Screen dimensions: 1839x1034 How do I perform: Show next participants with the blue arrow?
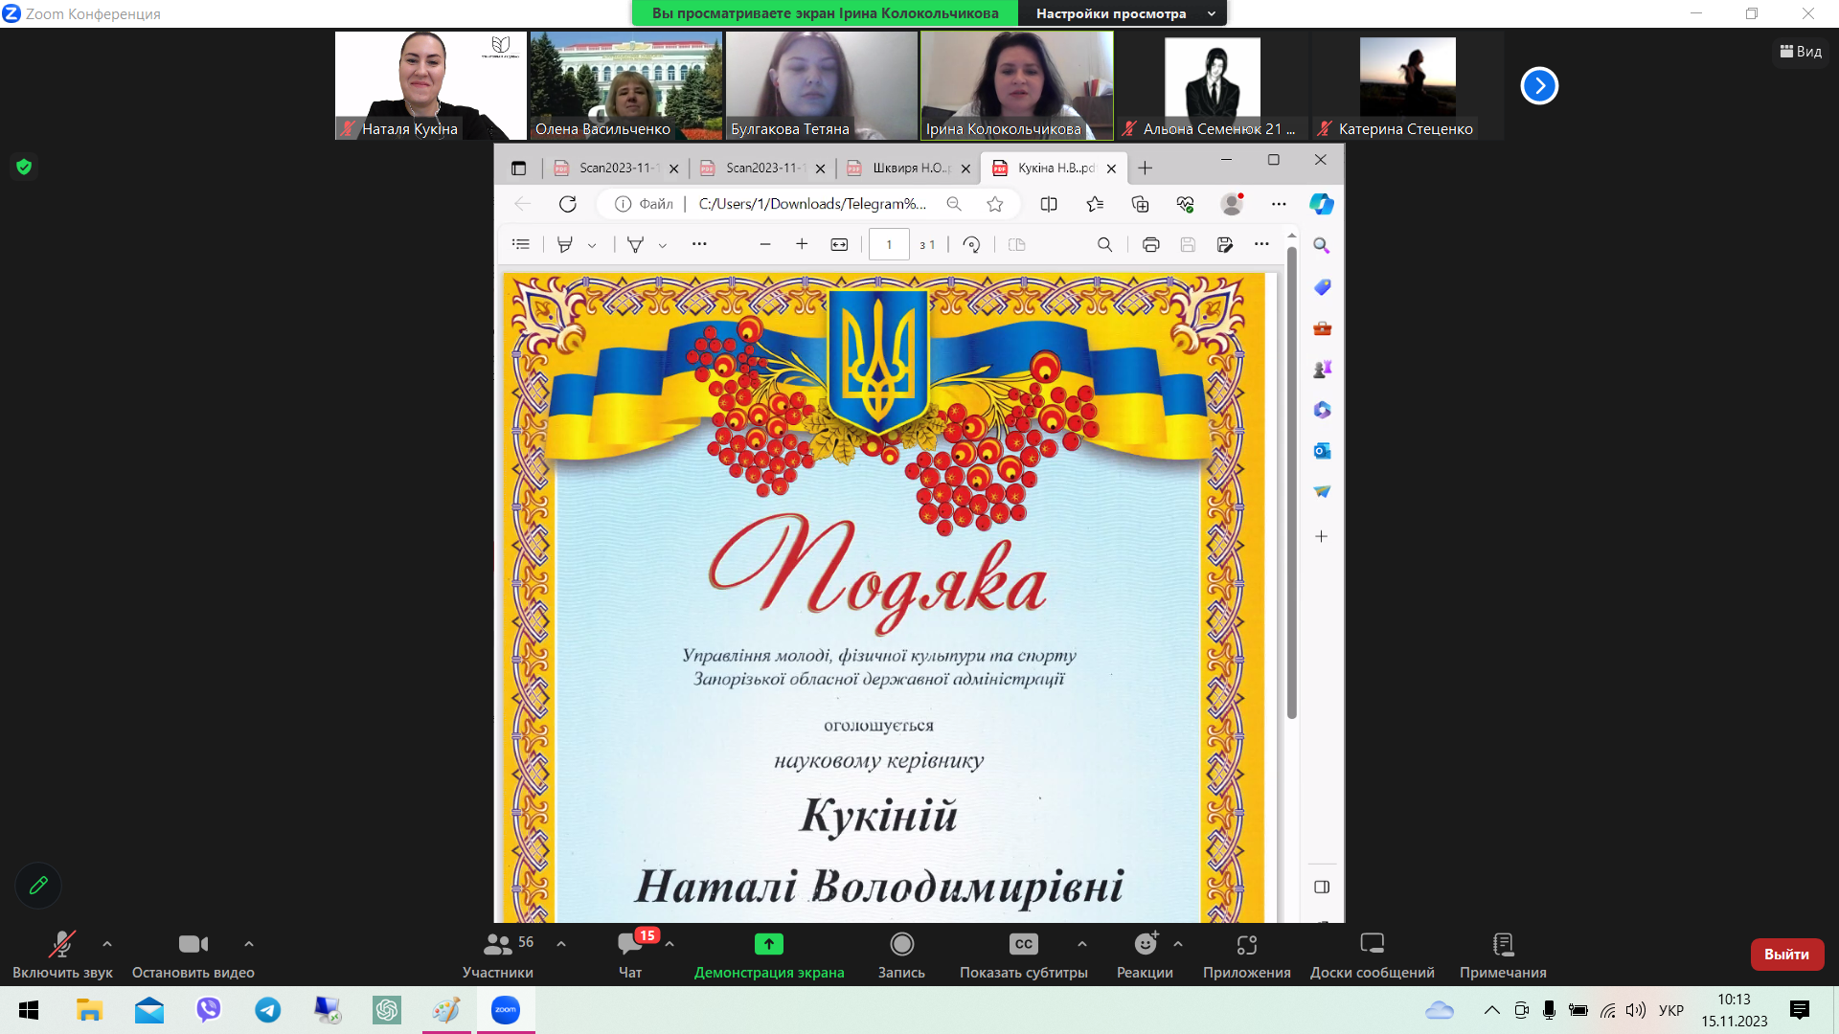coord(1539,85)
